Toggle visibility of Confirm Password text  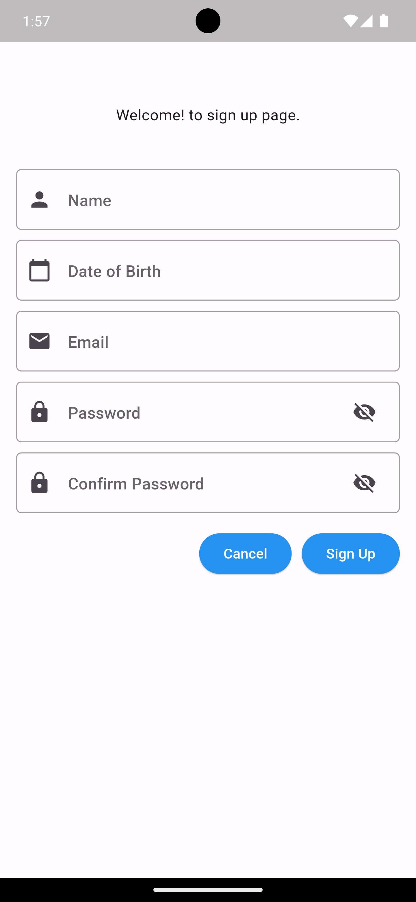pyautogui.click(x=364, y=483)
